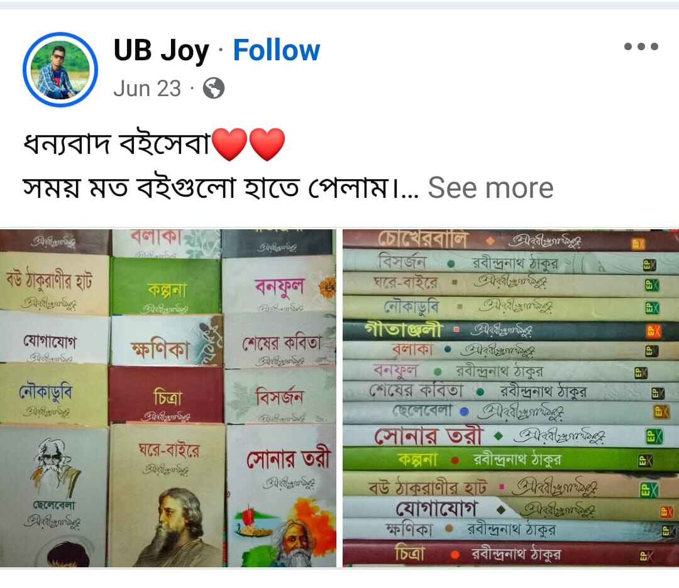
Task: Click the globe public audience icon
Action: (x=214, y=89)
